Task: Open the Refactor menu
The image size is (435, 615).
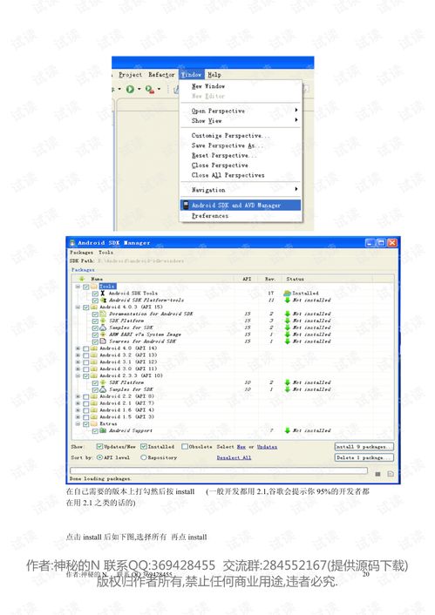Action: click(161, 75)
